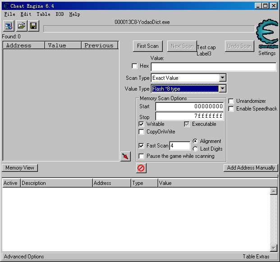Enable the Hex checkbox

coord(134,66)
